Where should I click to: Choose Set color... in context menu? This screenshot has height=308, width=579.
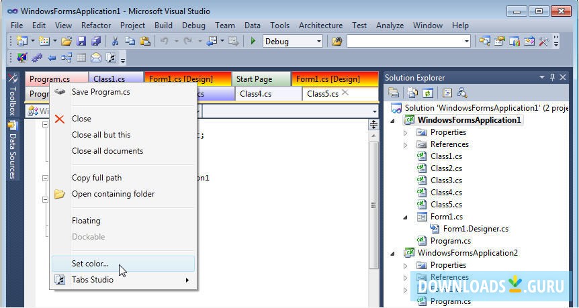(123, 264)
